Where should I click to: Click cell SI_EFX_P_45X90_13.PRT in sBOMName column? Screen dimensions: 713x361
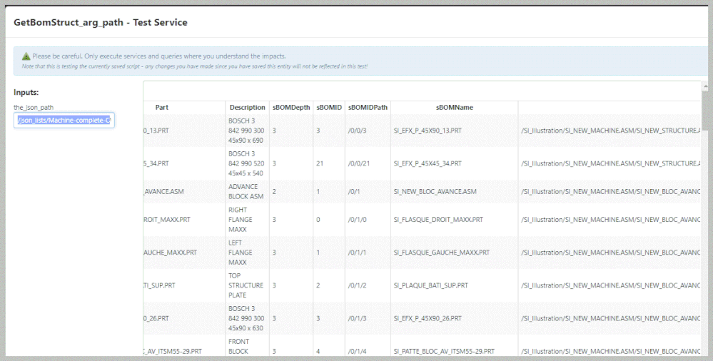click(x=428, y=131)
